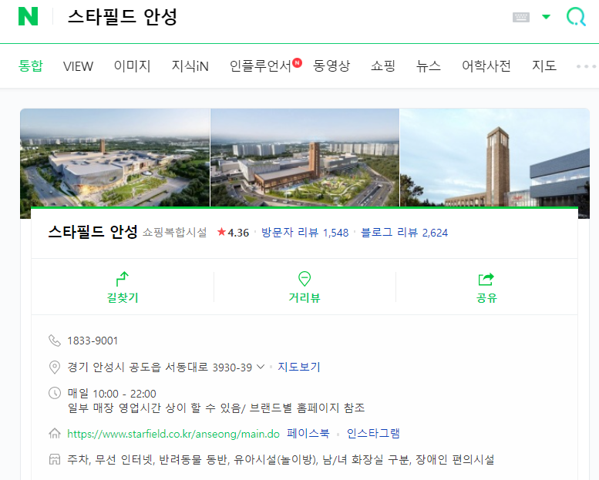The width and height of the screenshot is (599, 480).
Task: Click the 쇼핑복합시설 category label
Action: click(x=174, y=232)
